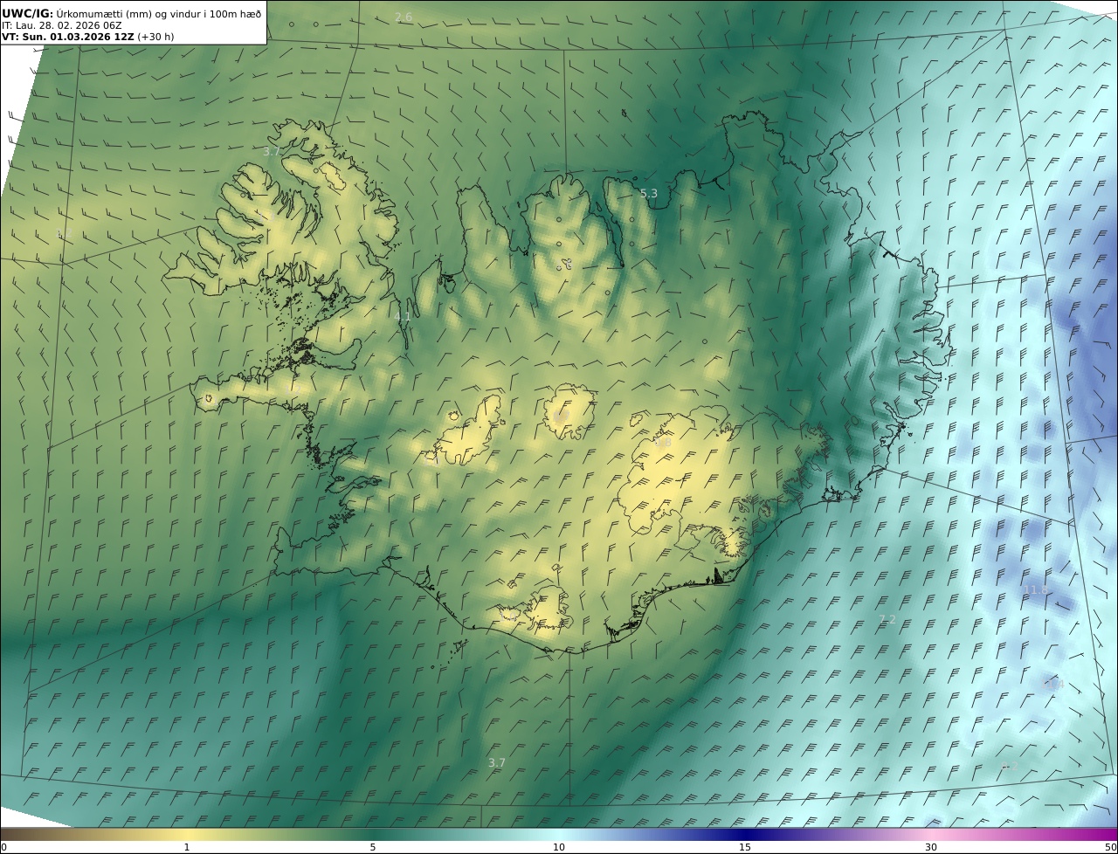Pick the dark navy colorbar section above tick 15

point(745,834)
